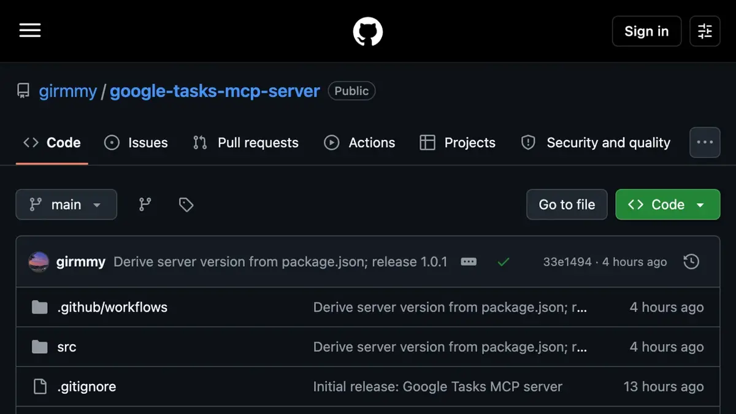Image resolution: width=736 pixels, height=414 pixels.
Task: View branches via the branch icon
Action: click(145, 204)
